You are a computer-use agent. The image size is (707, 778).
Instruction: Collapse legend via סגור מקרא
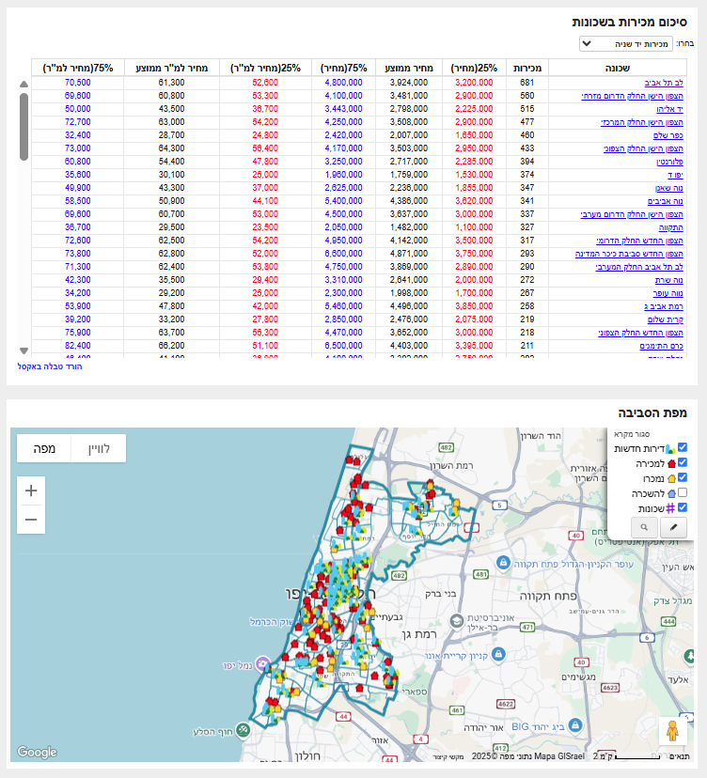[632, 434]
